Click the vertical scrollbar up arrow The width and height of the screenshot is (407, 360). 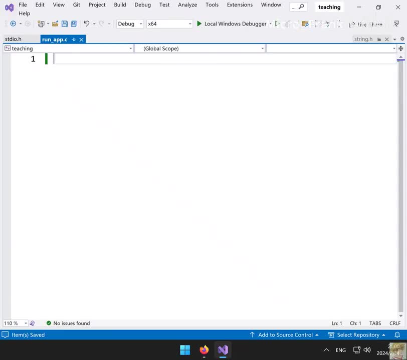click(401, 56)
